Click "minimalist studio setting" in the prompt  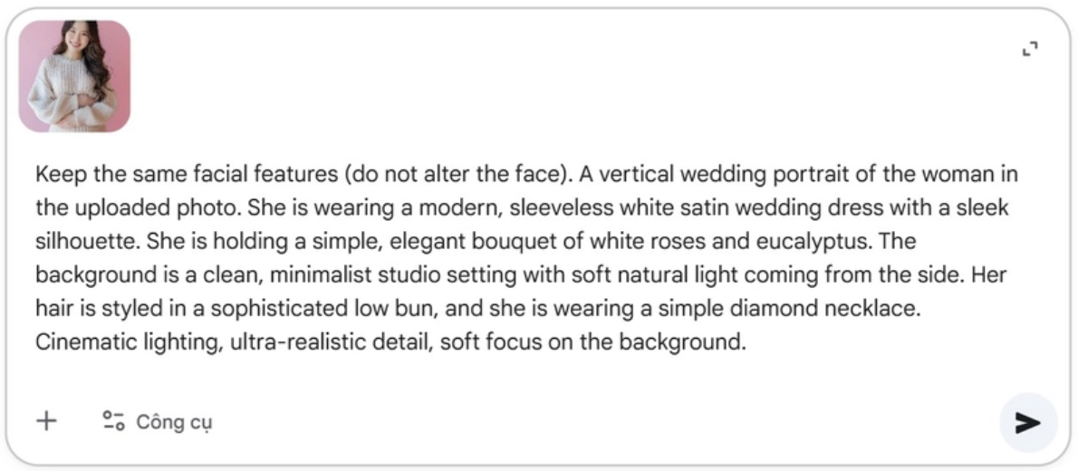coord(382,275)
